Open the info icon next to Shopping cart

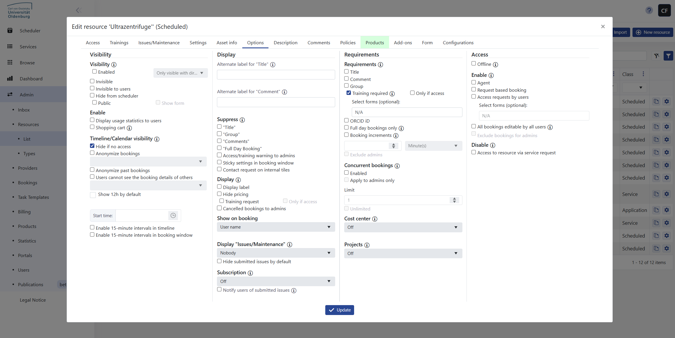(x=129, y=128)
